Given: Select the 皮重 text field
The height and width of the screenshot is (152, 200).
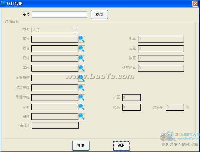Looking at the screenshot, I should (x=161, y=49).
